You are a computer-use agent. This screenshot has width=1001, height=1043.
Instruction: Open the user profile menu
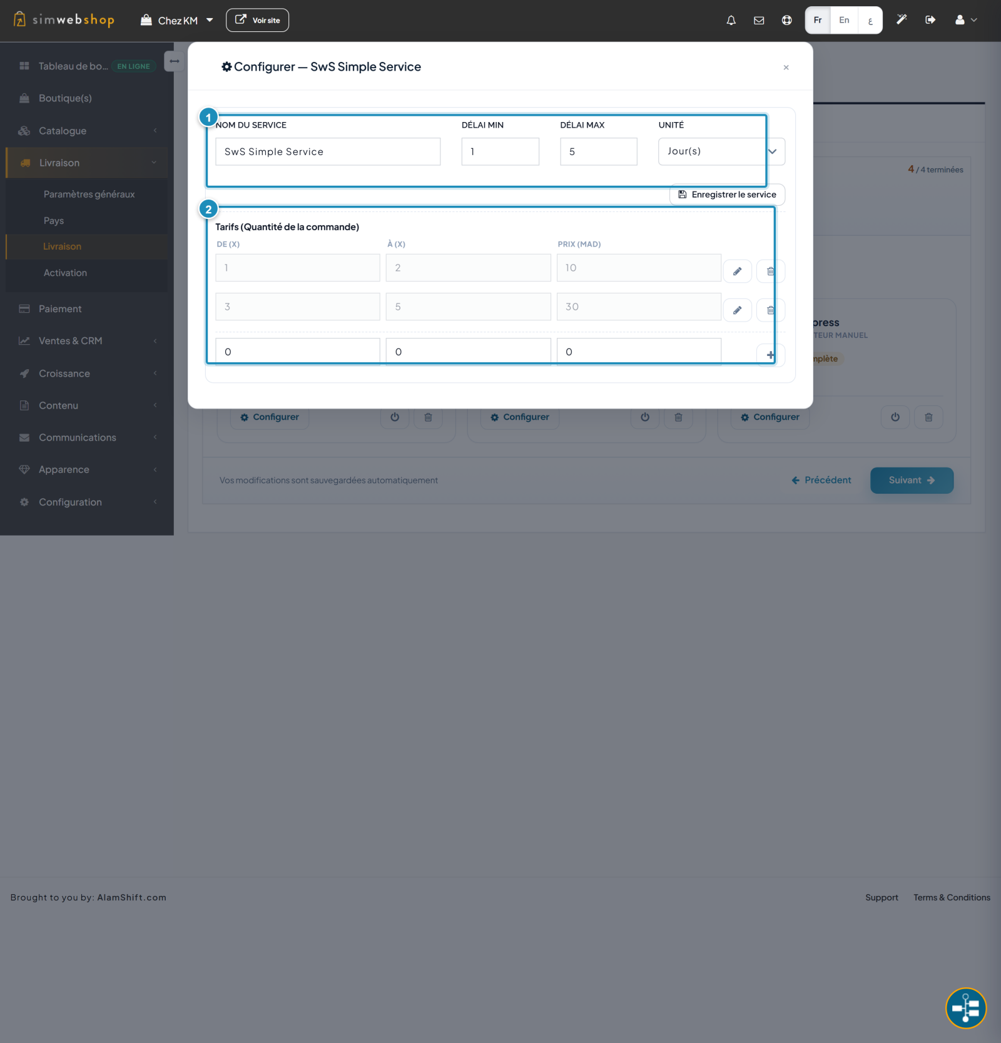coord(966,20)
